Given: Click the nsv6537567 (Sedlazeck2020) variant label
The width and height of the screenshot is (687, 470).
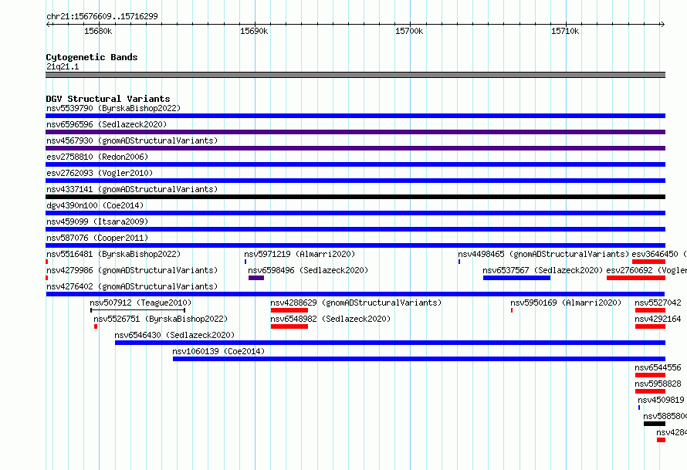Looking at the screenshot, I should tap(543, 270).
